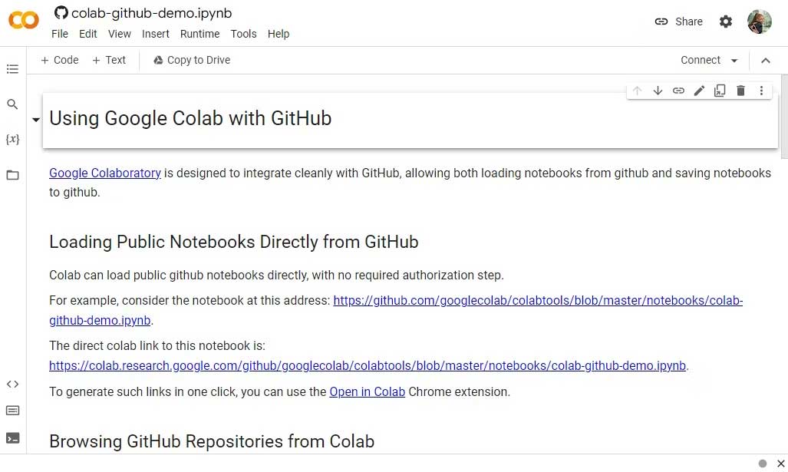Open the cell's three-dot more options menu

pos(761,91)
